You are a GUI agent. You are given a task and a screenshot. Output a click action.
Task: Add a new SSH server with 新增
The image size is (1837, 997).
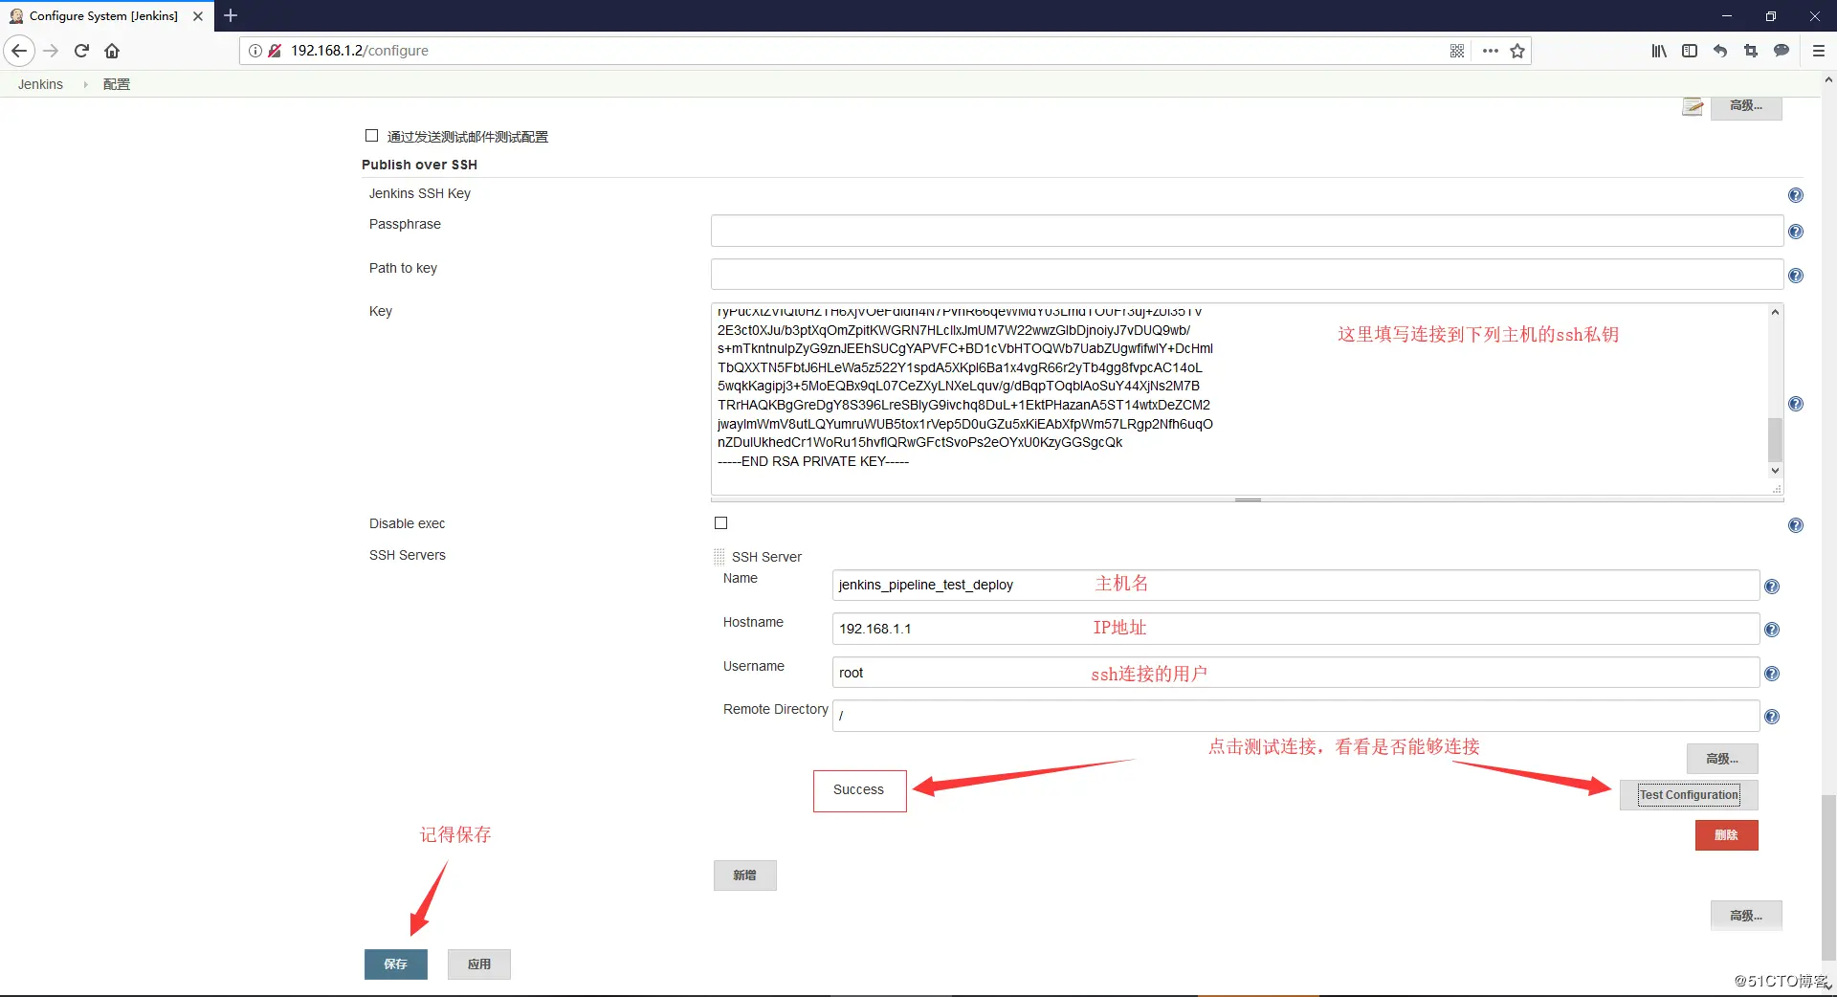point(744,875)
